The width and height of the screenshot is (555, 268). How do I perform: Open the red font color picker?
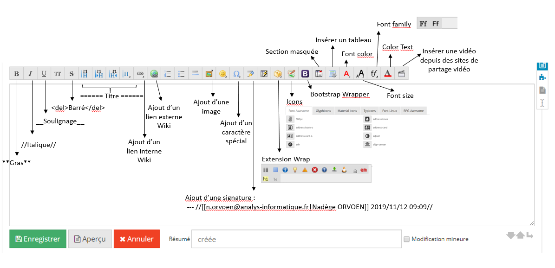[346, 73]
